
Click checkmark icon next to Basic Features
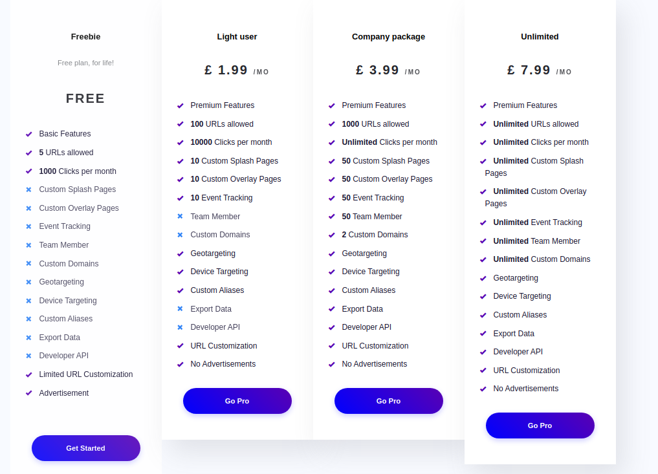coord(29,135)
